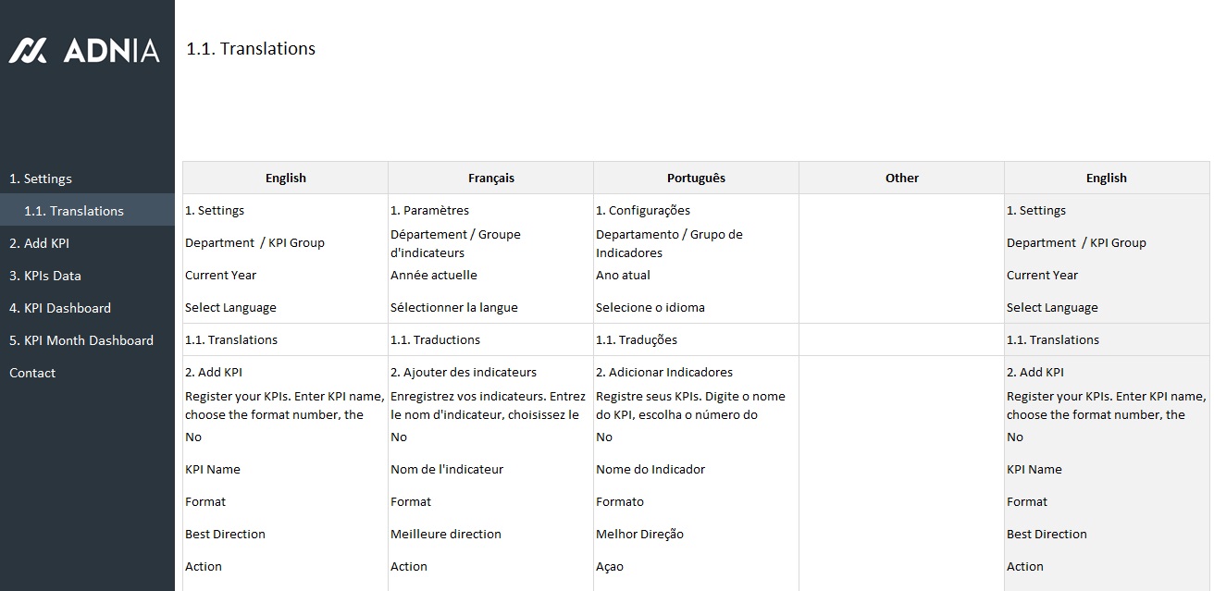The height and width of the screenshot is (591, 1214).
Task: Open 5. KPI Month Dashboard
Action: click(81, 340)
